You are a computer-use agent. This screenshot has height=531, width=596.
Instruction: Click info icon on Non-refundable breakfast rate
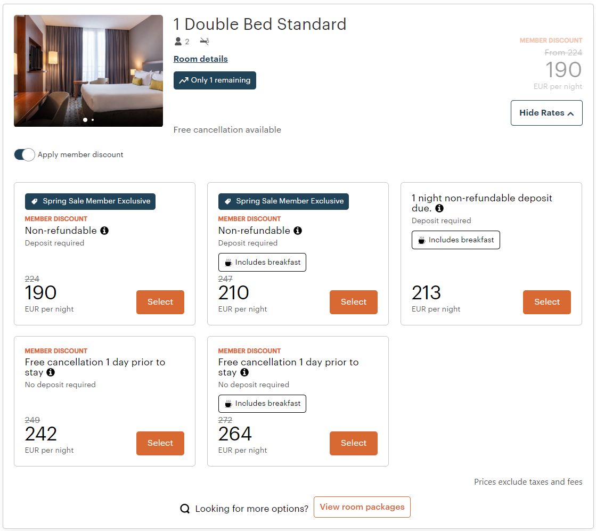(x=298, y=231)
